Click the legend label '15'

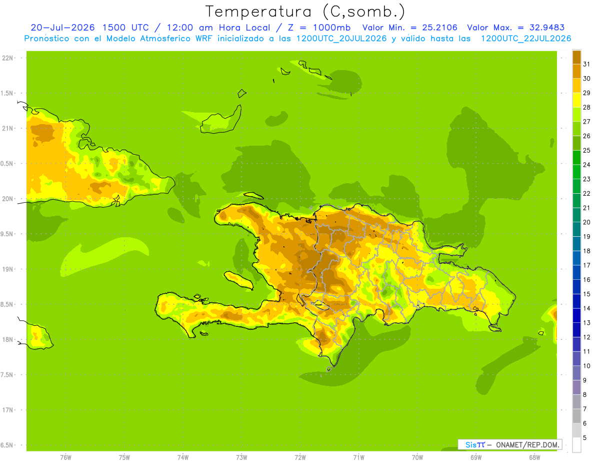[586, 294]
